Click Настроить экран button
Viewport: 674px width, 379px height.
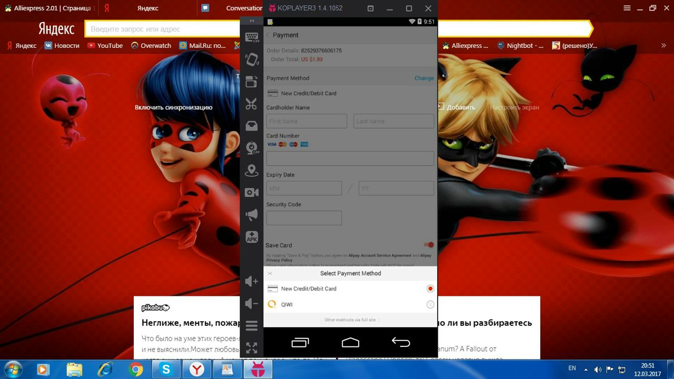[x=514, y=107]
